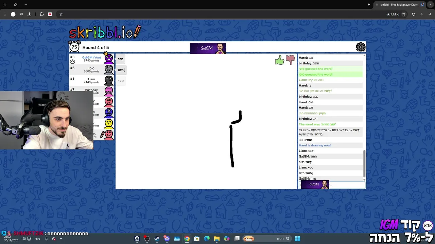
Task: Open Windows Start menu
Action: tap(297, 239)
